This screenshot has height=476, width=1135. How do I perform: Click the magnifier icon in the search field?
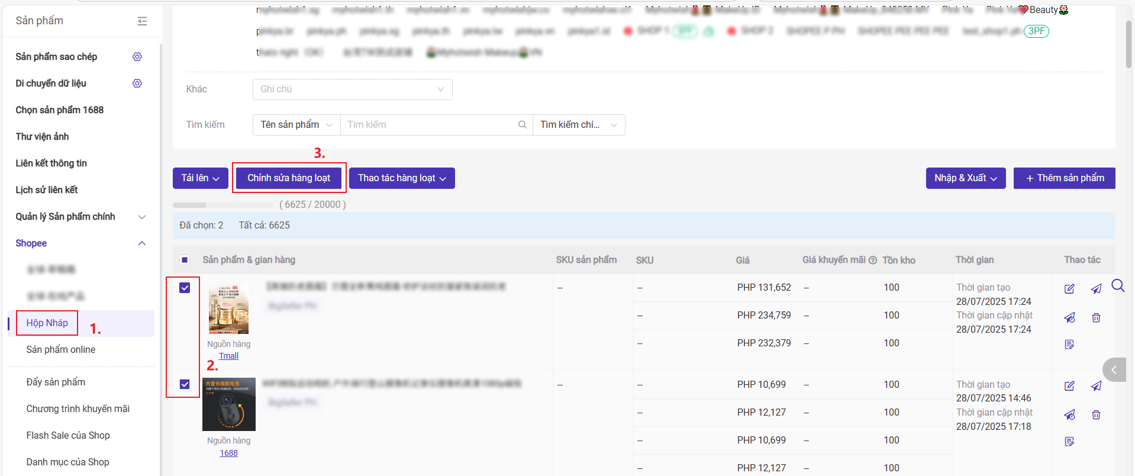tap(523, 125)
